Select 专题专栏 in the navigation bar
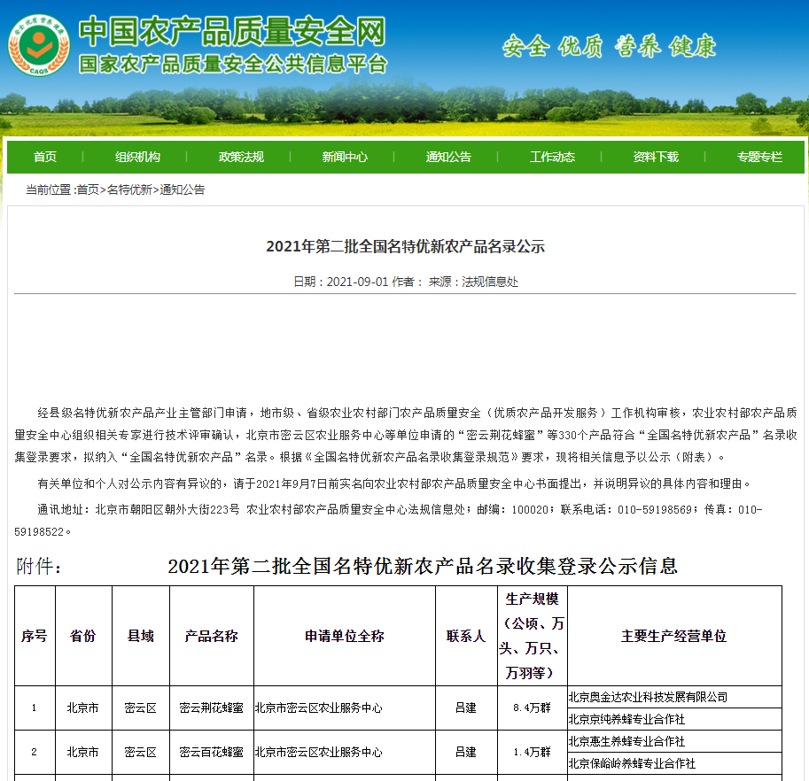Viewport: 809px width, 781px height. (759, 157)
